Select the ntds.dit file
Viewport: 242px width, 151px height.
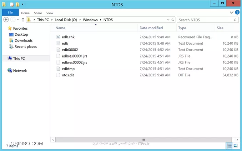pos(68,75)
